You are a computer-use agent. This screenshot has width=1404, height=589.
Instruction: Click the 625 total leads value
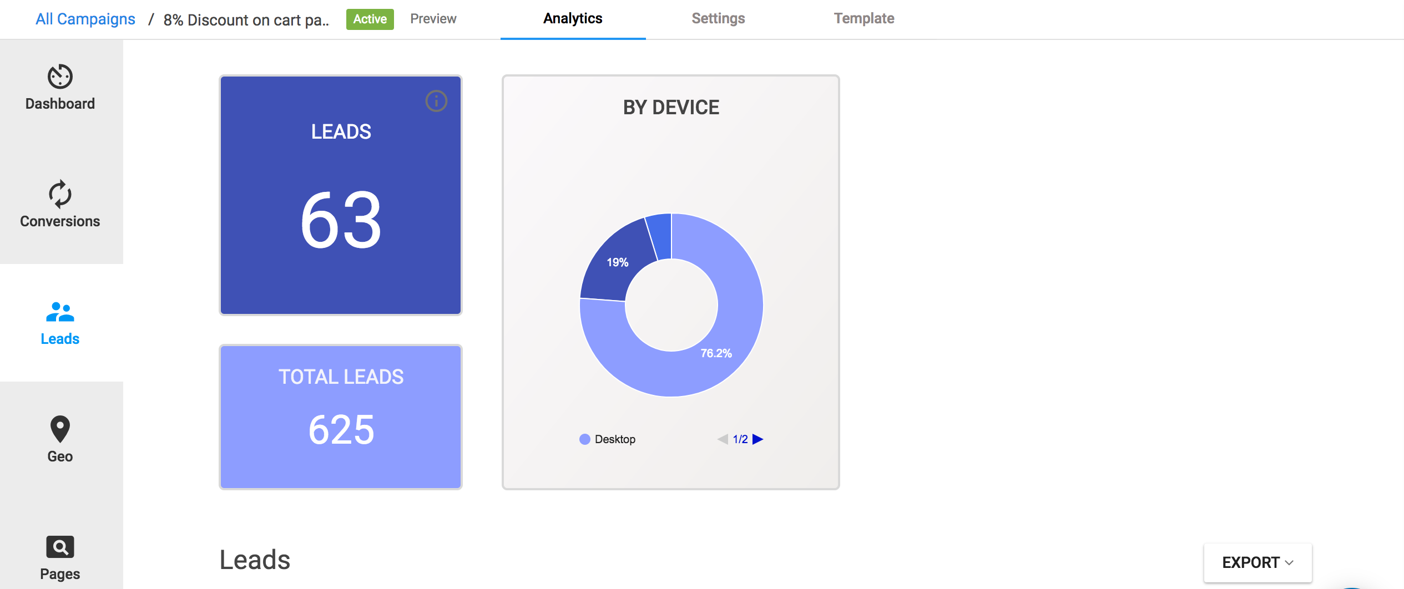coord(341,430)
